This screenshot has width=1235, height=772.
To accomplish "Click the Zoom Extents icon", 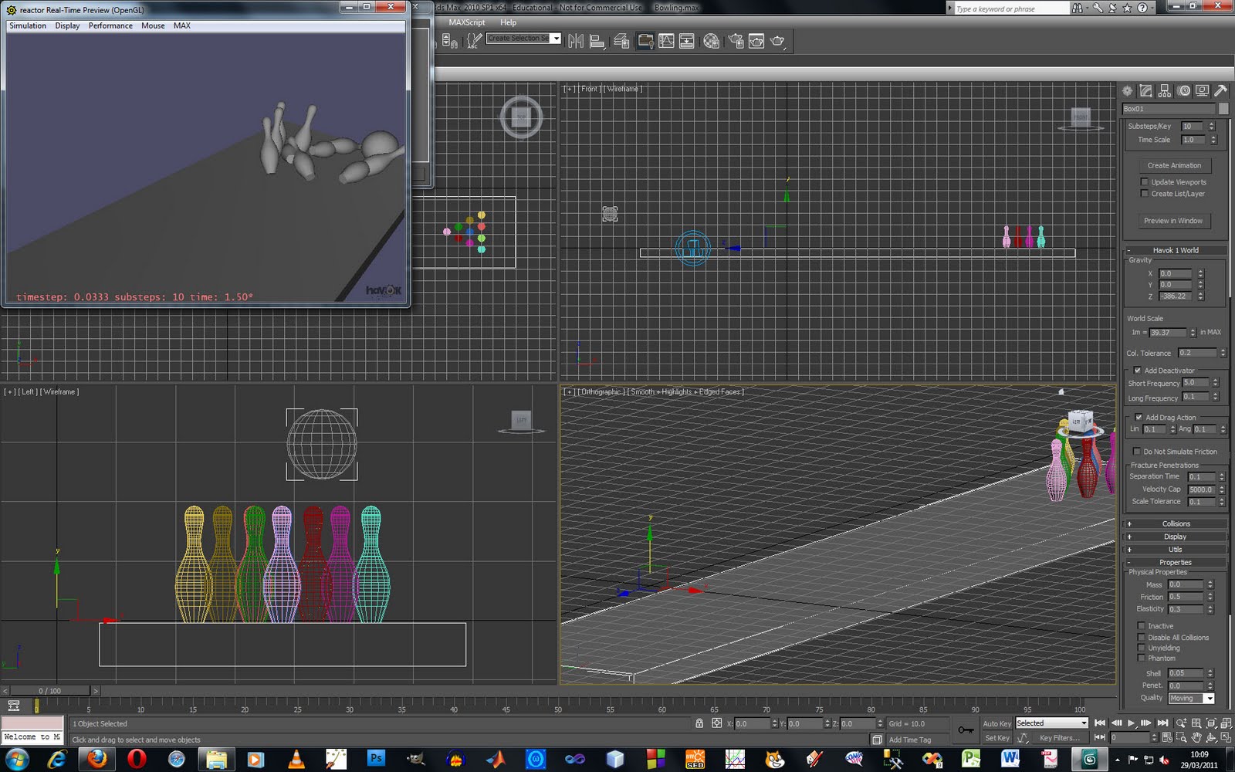I will [x=1210, y=723].
